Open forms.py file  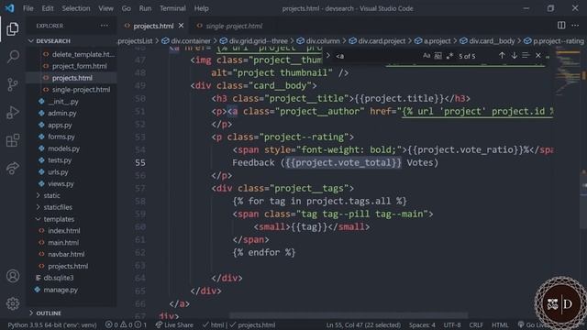[61, 137]
